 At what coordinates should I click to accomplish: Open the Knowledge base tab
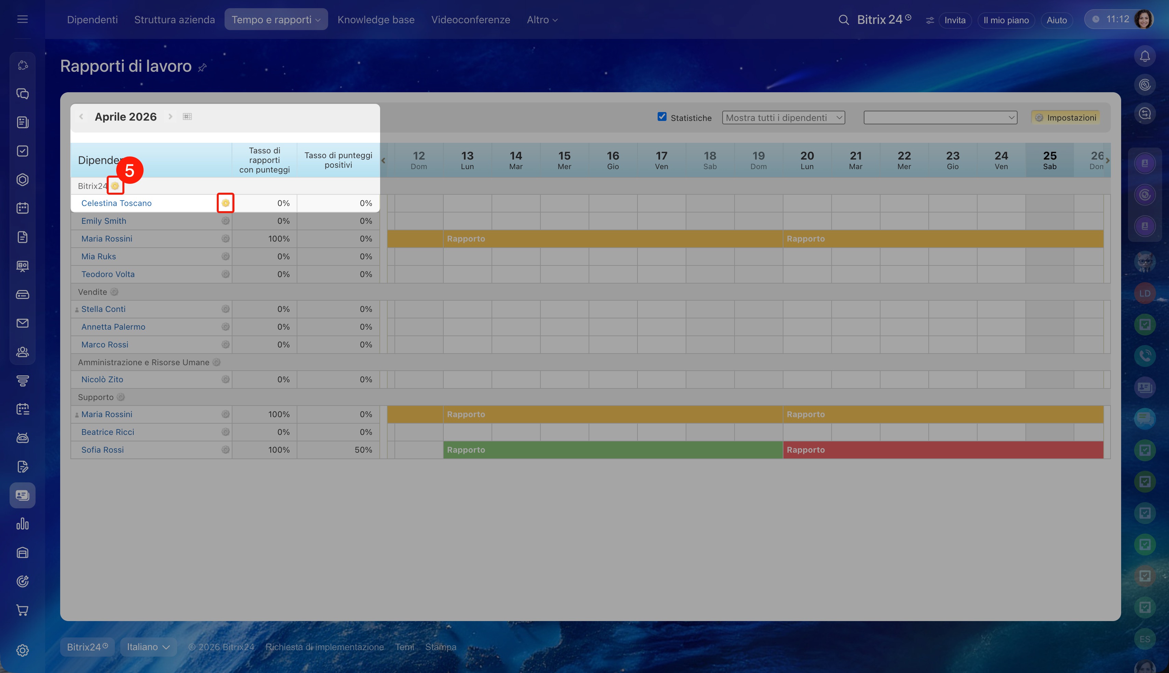tap(376, 20)
